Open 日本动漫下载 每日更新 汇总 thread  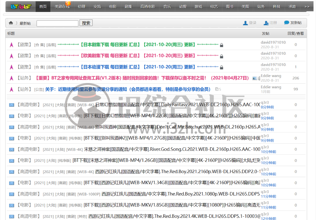point(138,67)
